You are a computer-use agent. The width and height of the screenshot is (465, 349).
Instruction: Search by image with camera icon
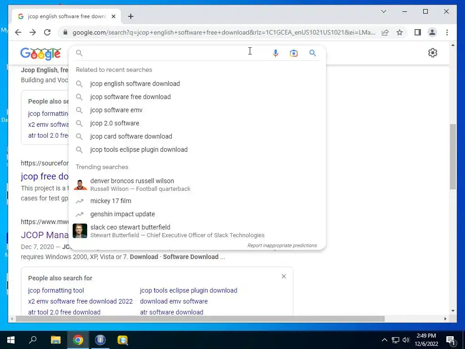pyautogui.click(x=294, y=53)
